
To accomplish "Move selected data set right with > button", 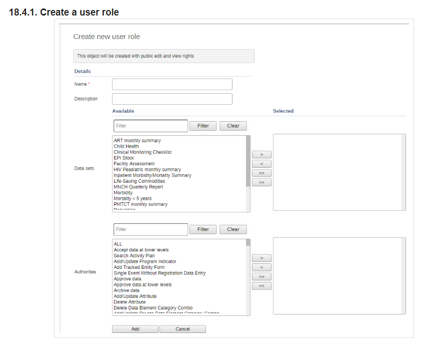I will (261, 155).
